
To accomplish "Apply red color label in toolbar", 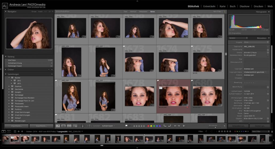I will pos(148,126).
